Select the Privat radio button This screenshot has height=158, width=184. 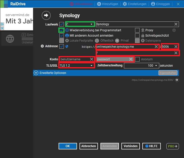117,41
